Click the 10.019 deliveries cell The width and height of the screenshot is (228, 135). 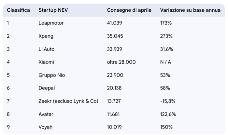tap(114, 127)
